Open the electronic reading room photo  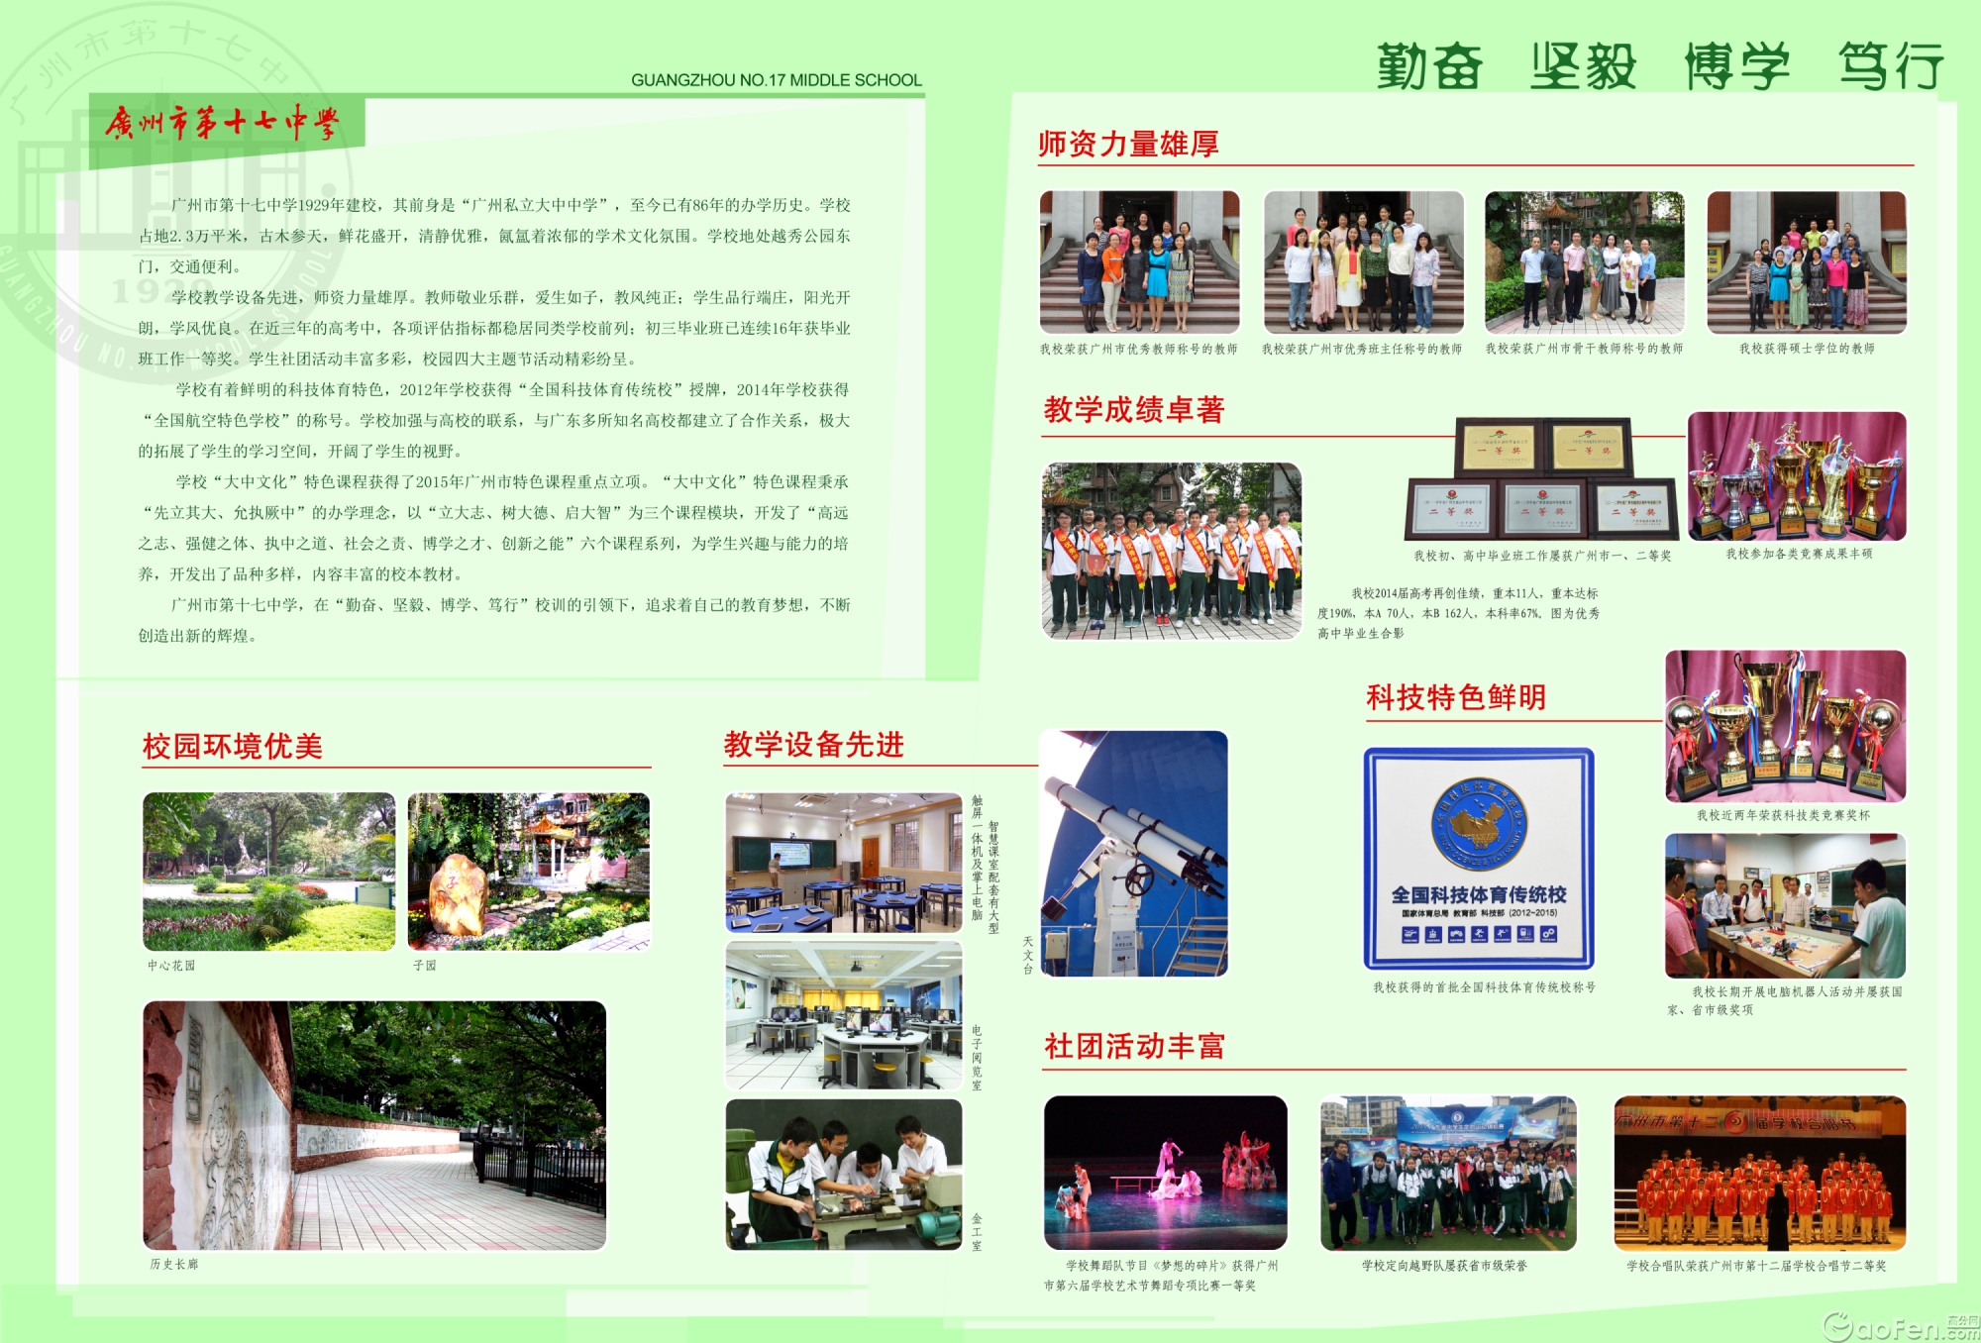point(844,1015)
